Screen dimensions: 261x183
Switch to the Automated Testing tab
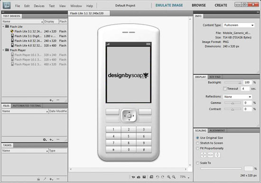pos(27,106)
